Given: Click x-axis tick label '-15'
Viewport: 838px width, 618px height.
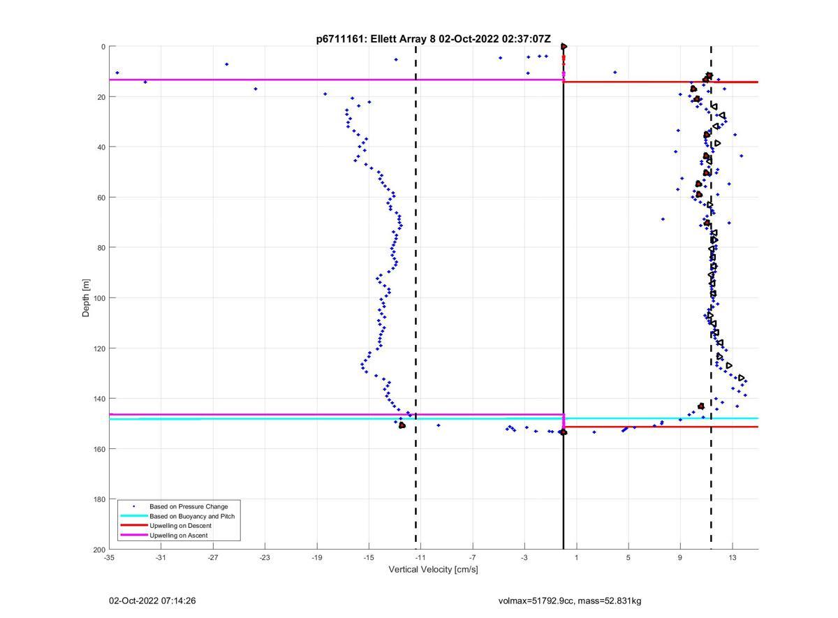Looking at the screenshot, I should [x=369, y=557].
